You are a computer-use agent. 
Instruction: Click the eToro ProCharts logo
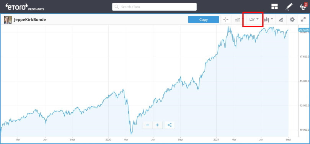click(25, 7)
